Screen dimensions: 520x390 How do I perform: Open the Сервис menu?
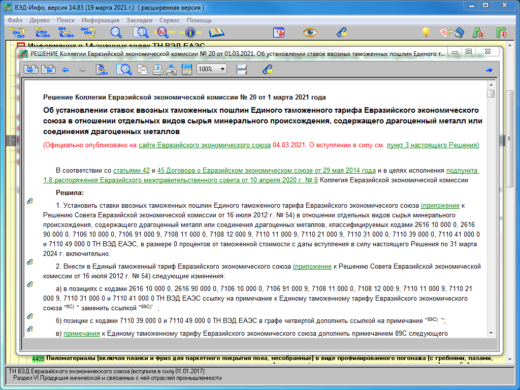[170, 20]
